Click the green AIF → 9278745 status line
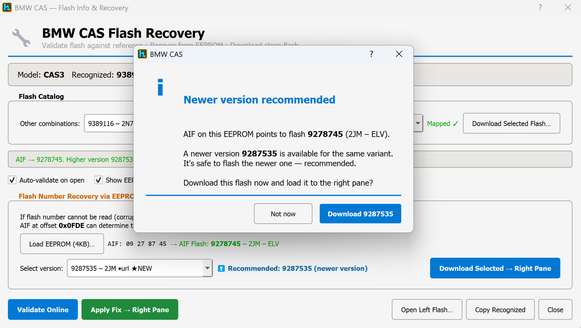581x328 pixels. tap(74, 159)
